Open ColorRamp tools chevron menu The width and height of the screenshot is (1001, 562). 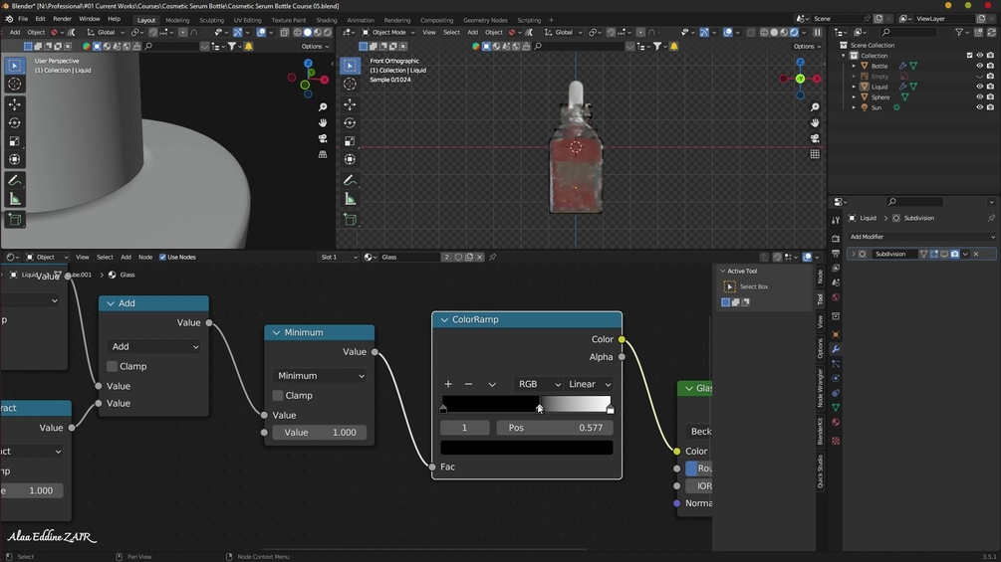point(492,384)
